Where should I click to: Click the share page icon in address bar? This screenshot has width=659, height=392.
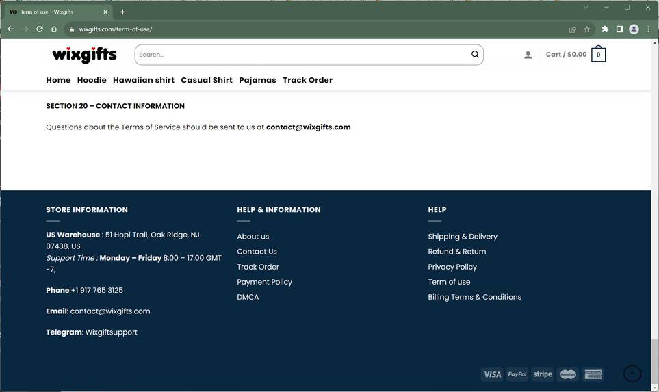pyautogui.click(x=572, y=29)
